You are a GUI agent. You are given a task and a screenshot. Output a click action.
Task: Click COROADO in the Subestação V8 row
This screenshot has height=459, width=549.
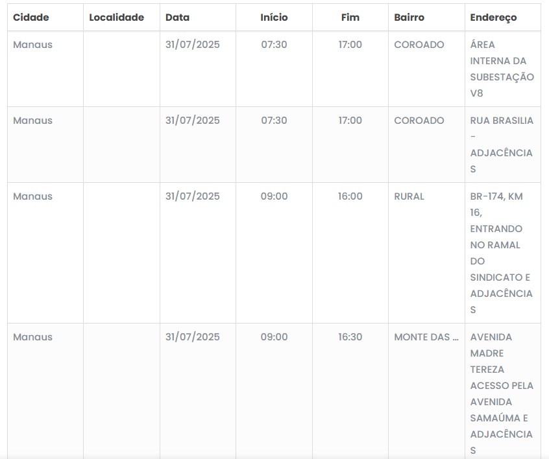click(x=419, y=45)
